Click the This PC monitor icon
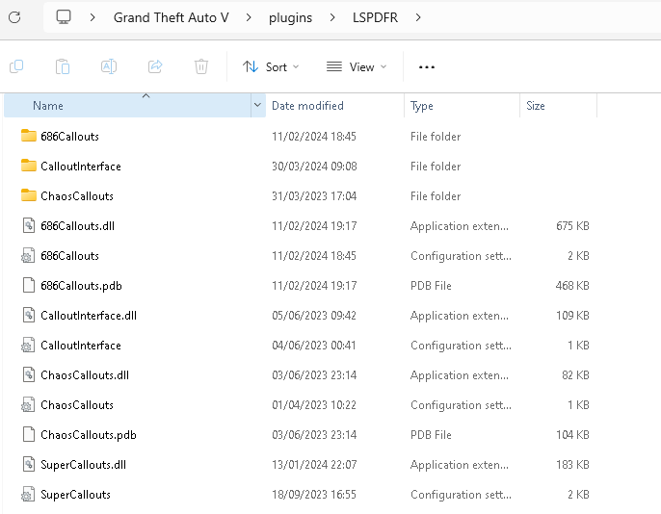 click(65, 17)
